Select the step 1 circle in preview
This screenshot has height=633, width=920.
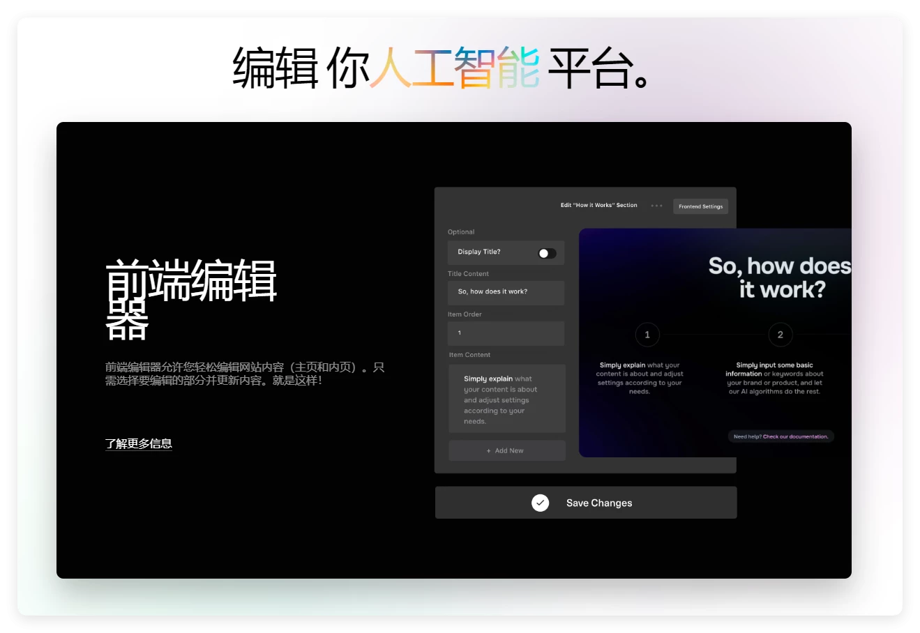(x=647, y=335)
